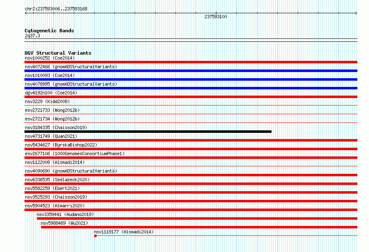The image size is (369, 252).
Task: Click the red bar under esv2677106
Action: pyautogui.click(x=191, y=158)
